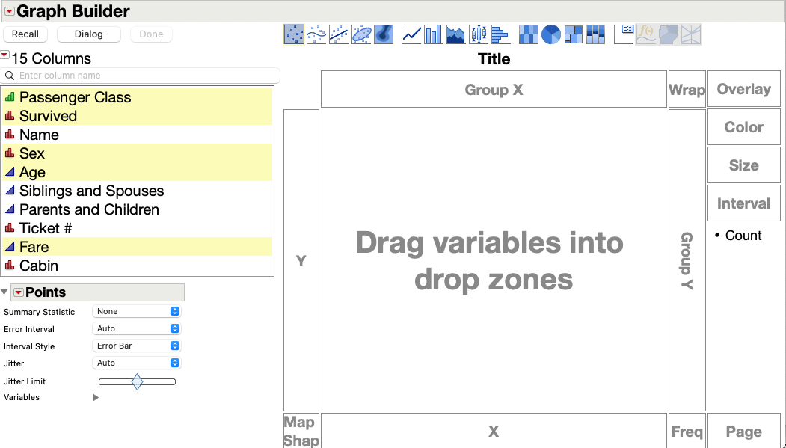Adjust the Jitter Limit slider
The width and height of the screenshot is (786, 448).
pos(137,381)
